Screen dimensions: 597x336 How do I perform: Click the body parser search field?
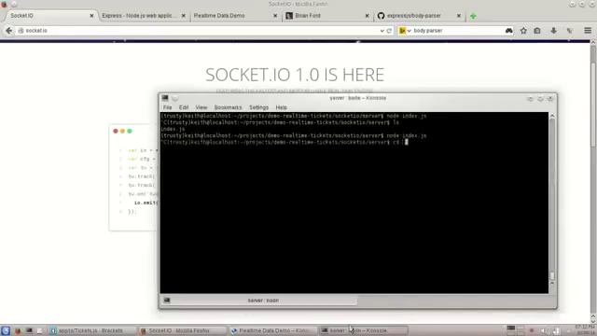pos(457,31)
